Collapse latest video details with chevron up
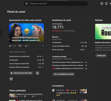The image size is (111, 101). click(x=43, y=46)
